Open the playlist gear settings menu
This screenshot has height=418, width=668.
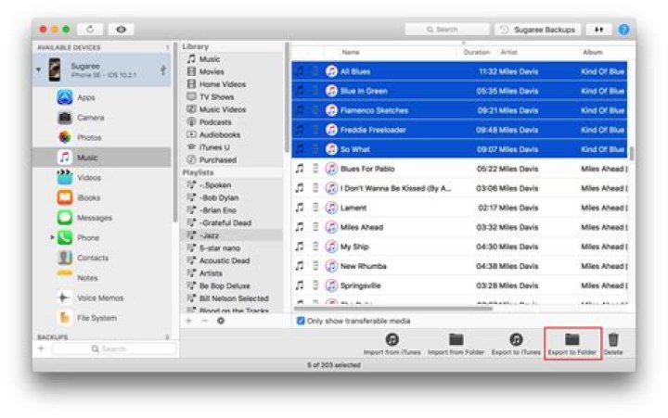tap(221, 321)
